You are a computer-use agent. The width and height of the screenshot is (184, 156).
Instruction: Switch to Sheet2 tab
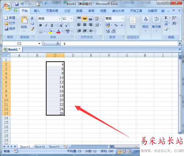[39, 146]
